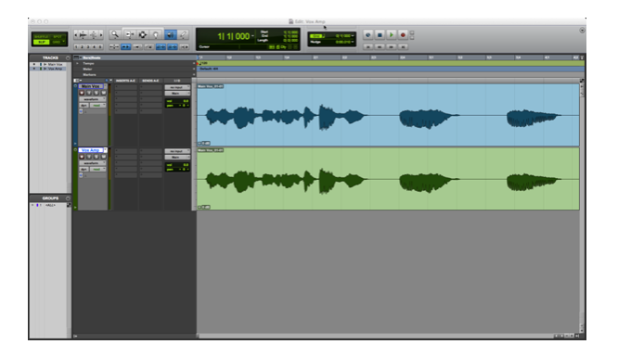Expand the Tempo ruler
Image resolution: width=618 pixels, height=357 pixels.
coord(77,63)
